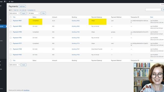Click the bottom Apply button

pos(24,65)
